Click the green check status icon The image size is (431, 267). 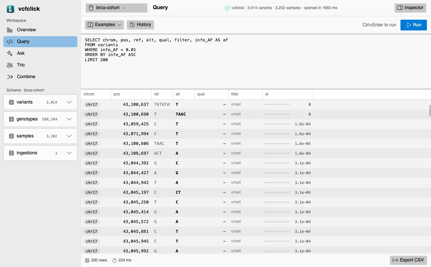[x=227, y=8]
